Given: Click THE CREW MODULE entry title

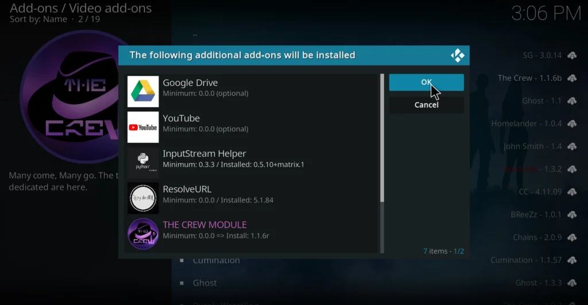Looking at the screenshot, I should [205, 225].
